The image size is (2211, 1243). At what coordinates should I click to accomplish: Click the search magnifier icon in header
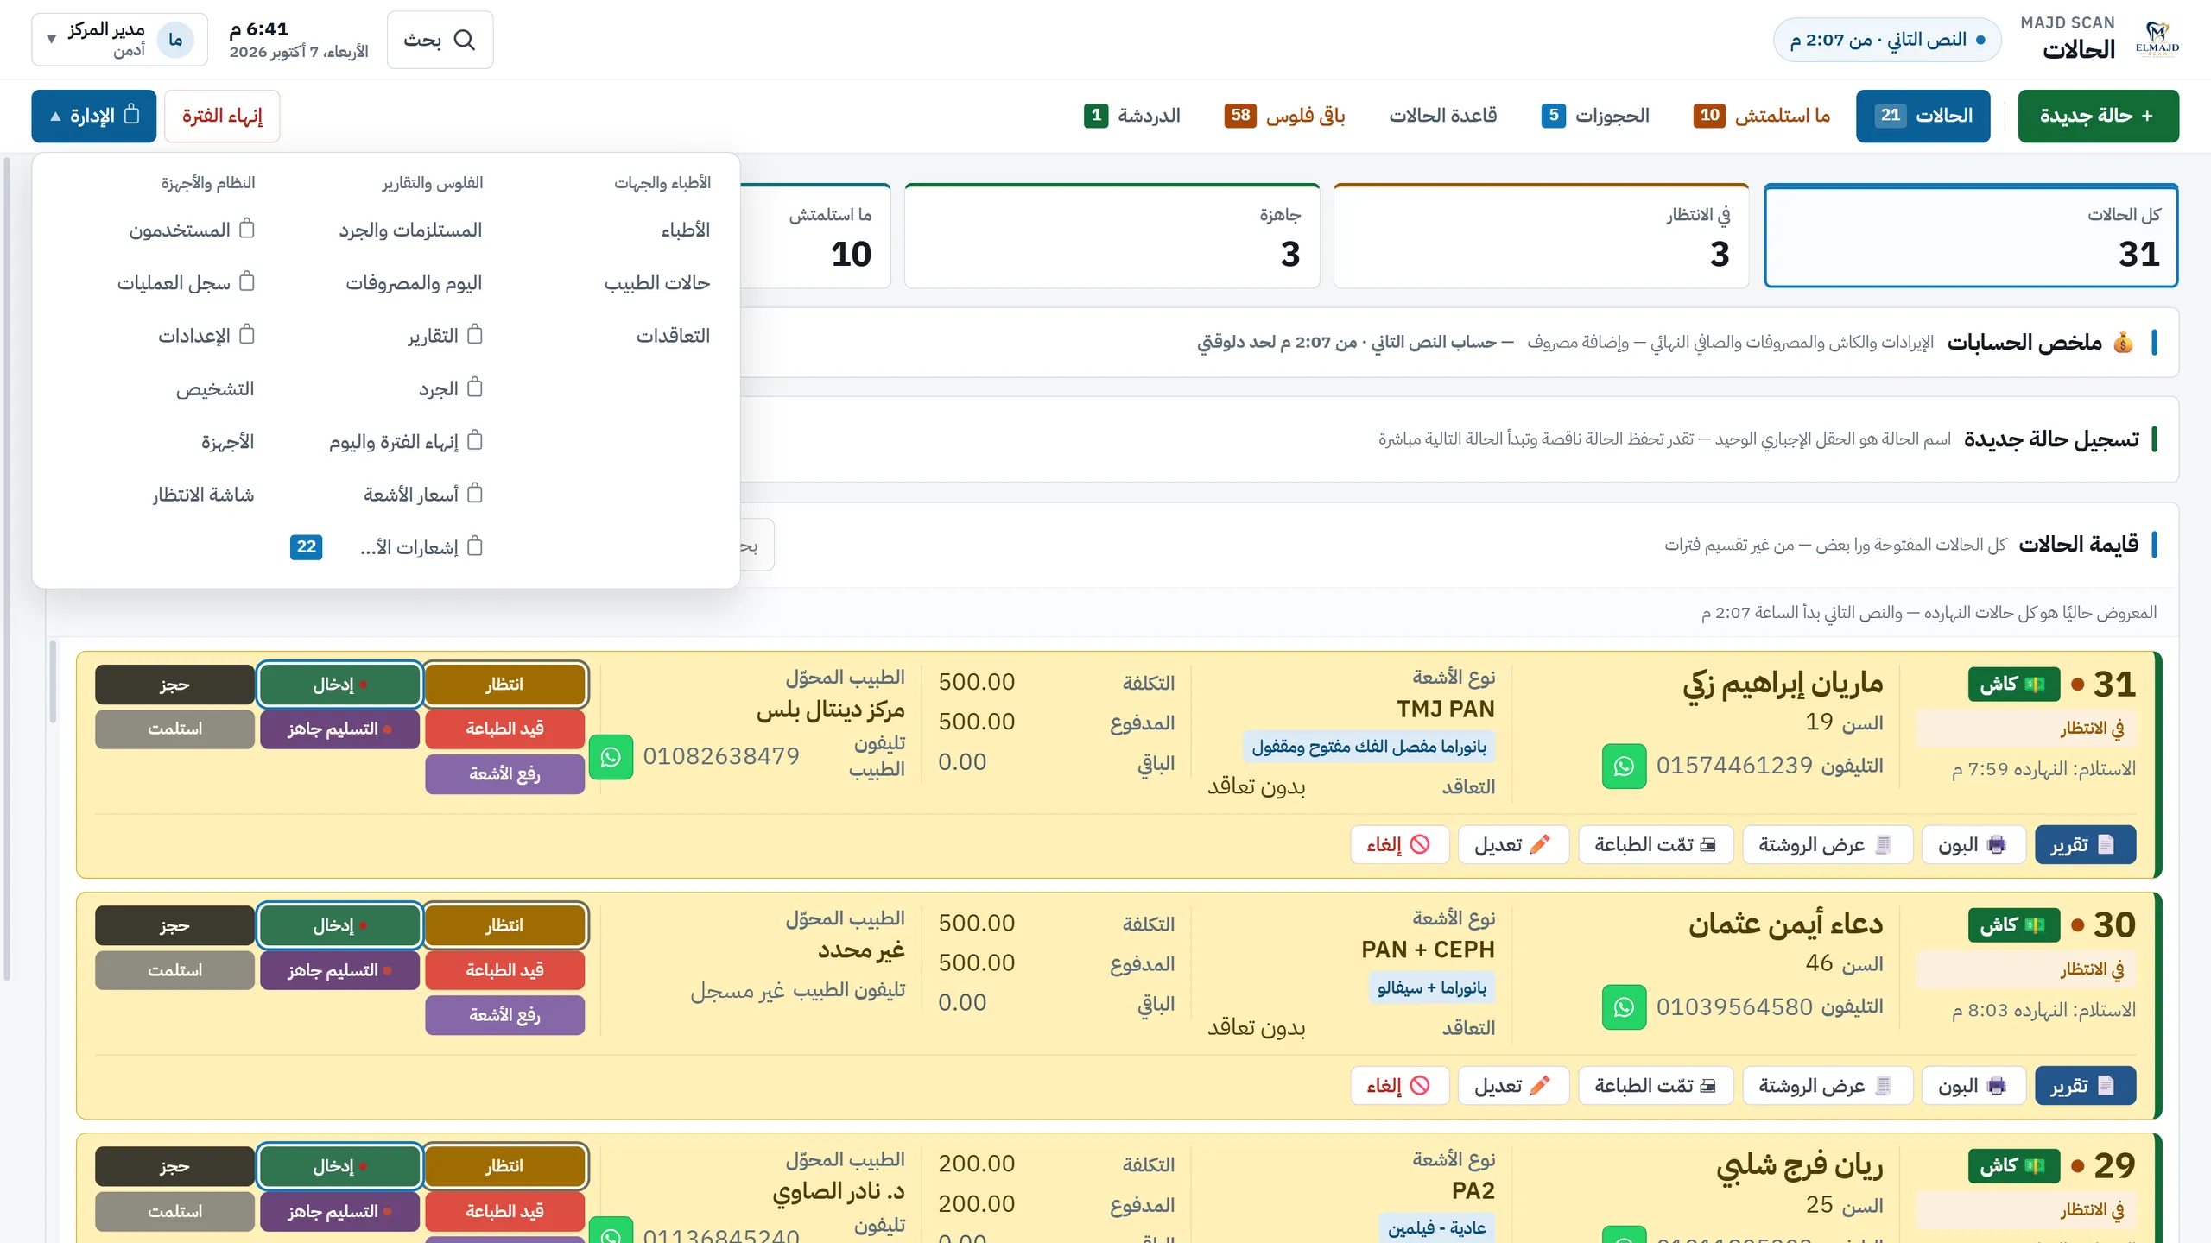pyautogui.click(x=465, y=40)
